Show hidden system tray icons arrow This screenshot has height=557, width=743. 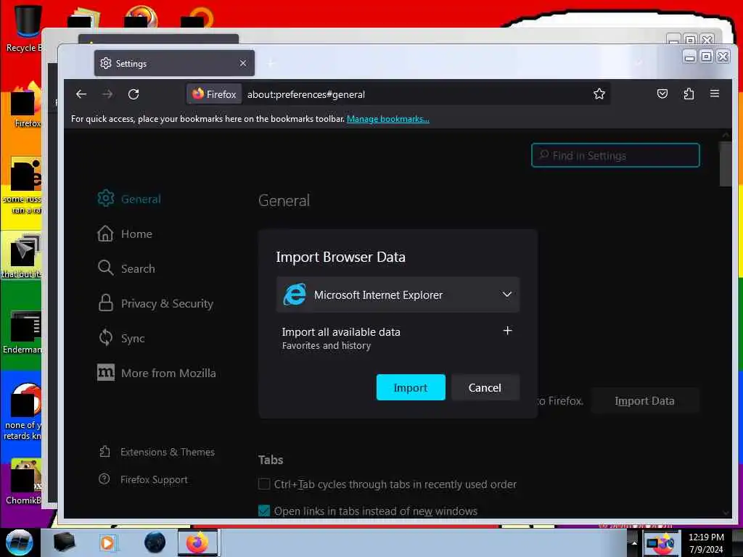[634, 542]
